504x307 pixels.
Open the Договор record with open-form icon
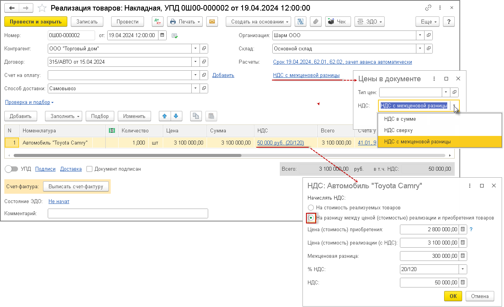[204, 62]
